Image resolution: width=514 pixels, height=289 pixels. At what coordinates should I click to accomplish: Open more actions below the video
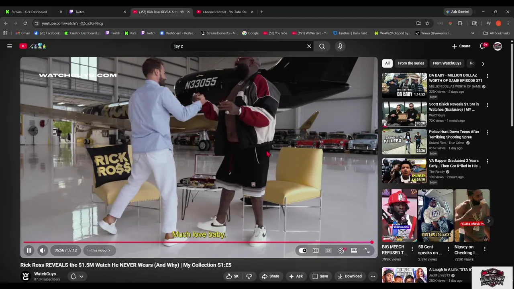tap(373, 276)
